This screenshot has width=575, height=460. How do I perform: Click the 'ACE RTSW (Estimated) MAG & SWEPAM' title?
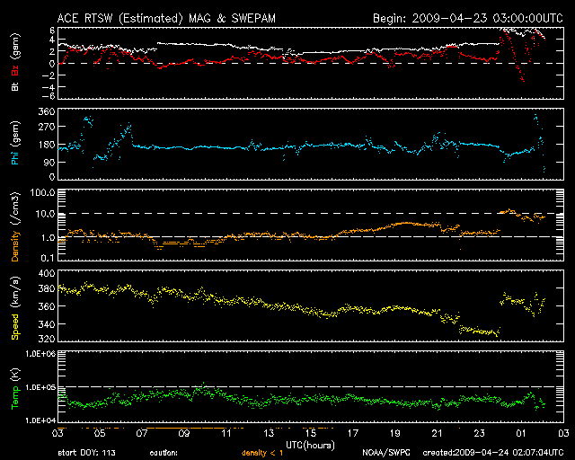point(166,18)
